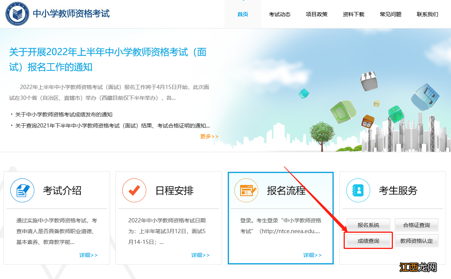Open 详细>> under the 考试介绍 card

point(88,255)
